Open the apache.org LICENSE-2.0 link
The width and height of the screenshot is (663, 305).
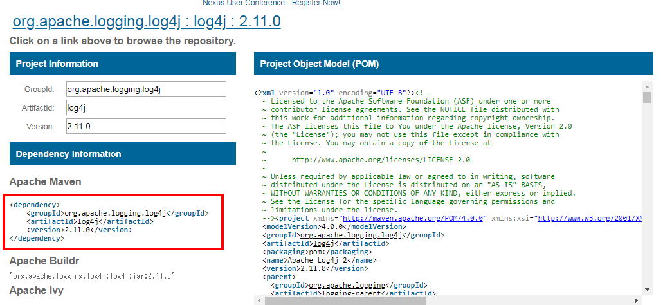tap(381, 160)
